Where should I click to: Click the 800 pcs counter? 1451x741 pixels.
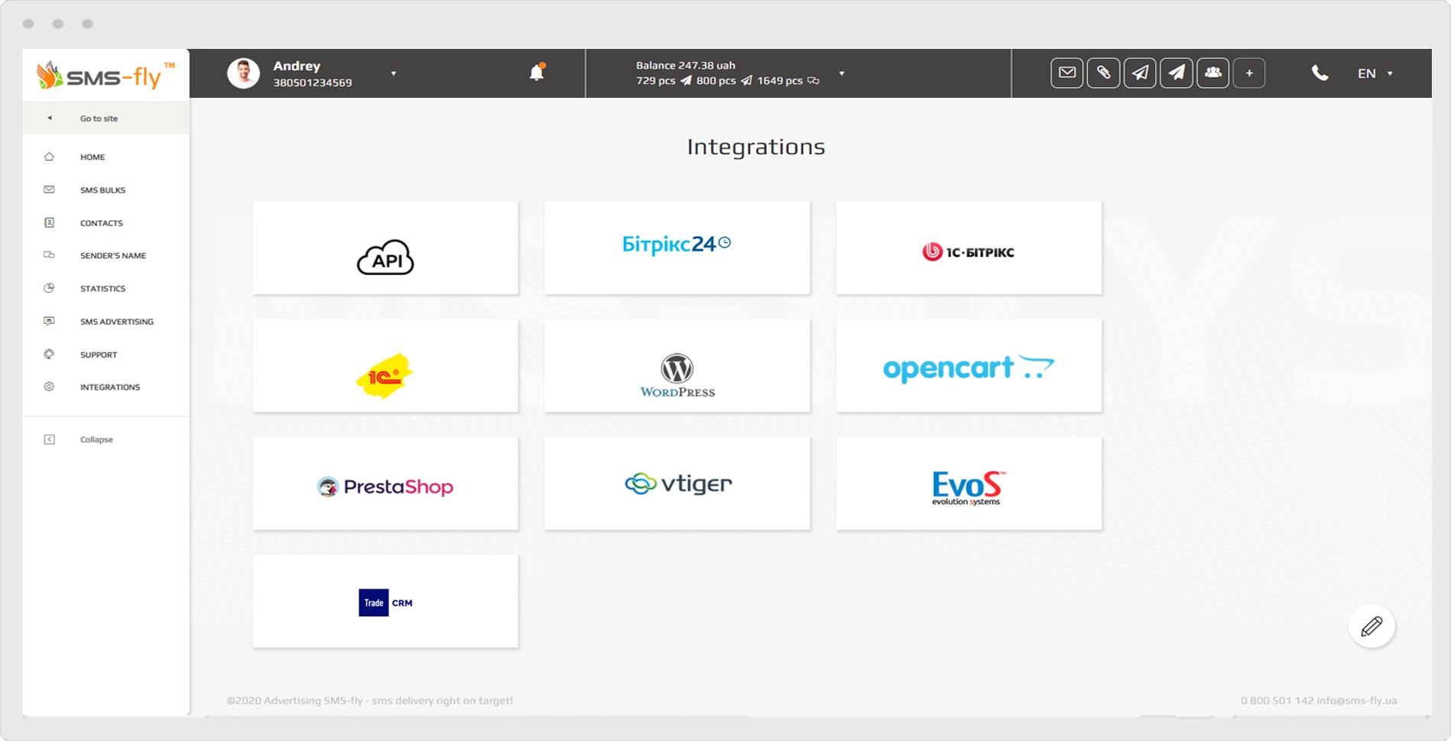716,80
